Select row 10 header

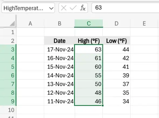[x=8, y=110]
